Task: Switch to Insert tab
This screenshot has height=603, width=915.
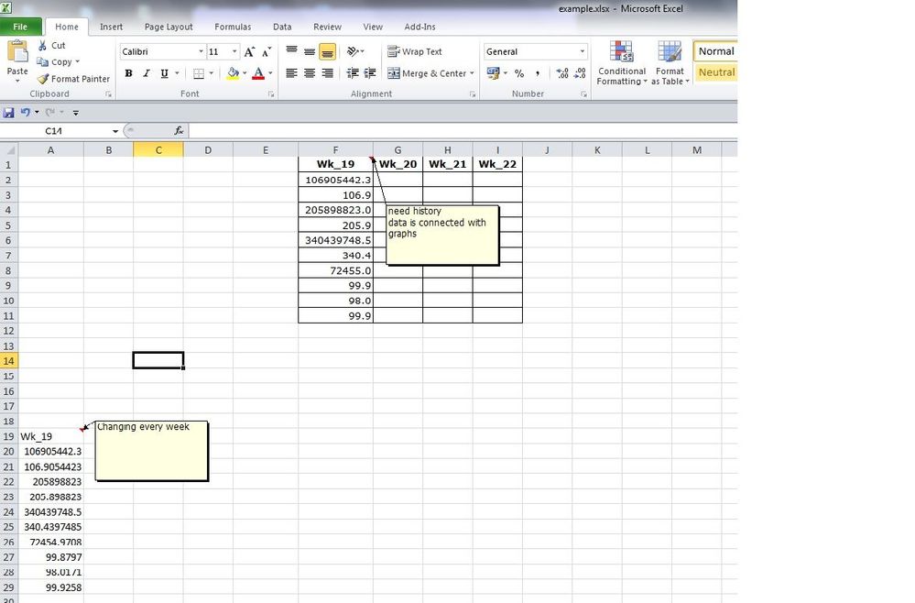Action: point(111,27)
